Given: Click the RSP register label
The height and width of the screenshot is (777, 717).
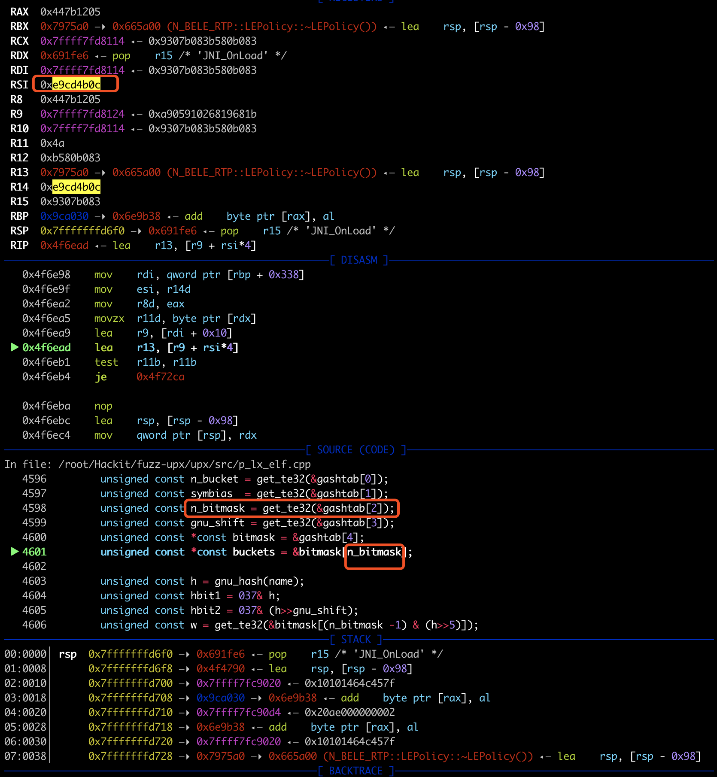Looking at the screenshot, I should pos(19,231).
